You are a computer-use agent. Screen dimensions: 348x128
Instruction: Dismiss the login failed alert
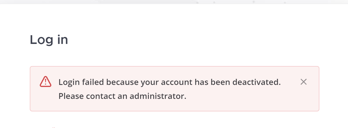tap(304, 82)
